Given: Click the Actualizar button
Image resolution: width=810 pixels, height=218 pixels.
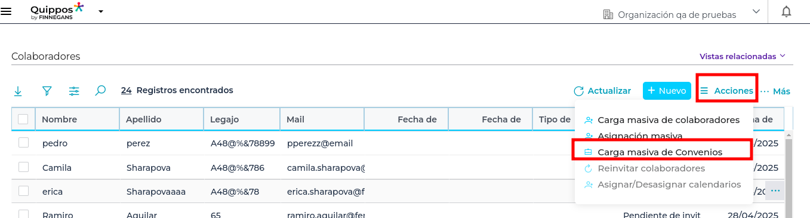Looking at the screenshot, I should point(602,91).
